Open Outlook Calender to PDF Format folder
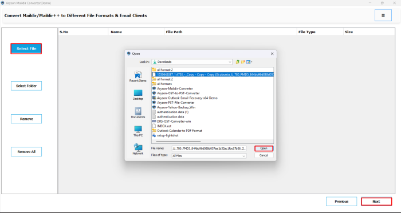 177,131
